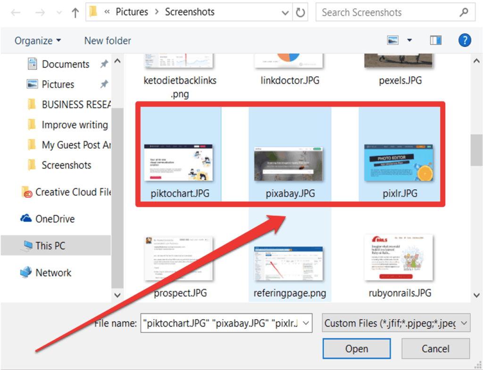Click the Forward navigation arrow
The image size is (483, 370).
40,13
